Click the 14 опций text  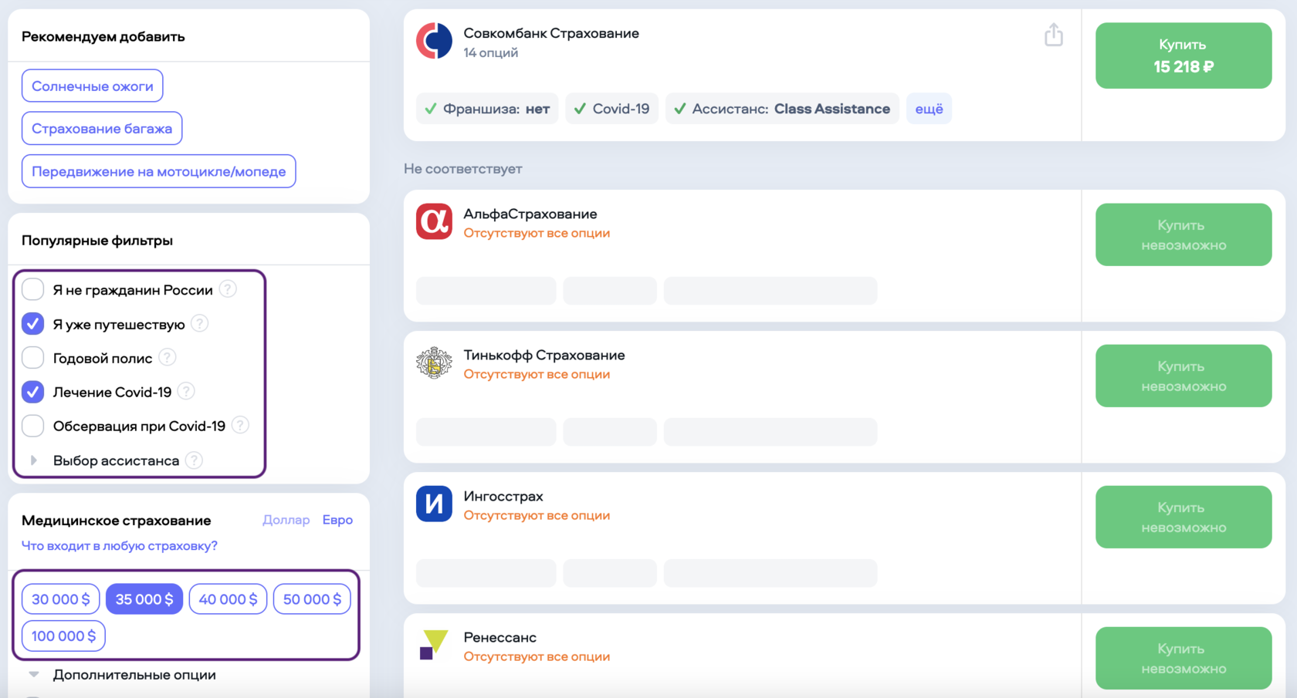[x=490, y=52]
